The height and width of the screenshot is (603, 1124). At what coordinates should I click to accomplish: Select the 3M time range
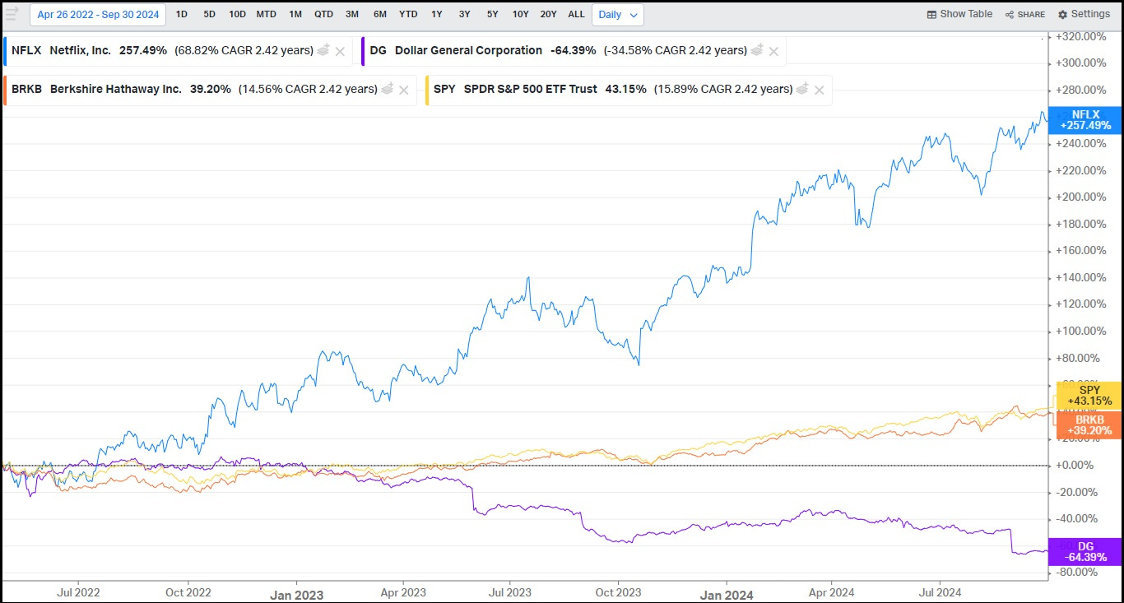352,15
